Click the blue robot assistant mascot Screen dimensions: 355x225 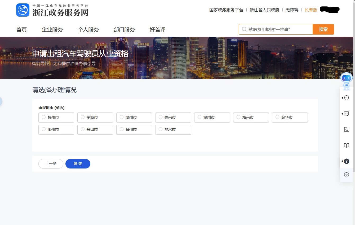coord(347,80)
